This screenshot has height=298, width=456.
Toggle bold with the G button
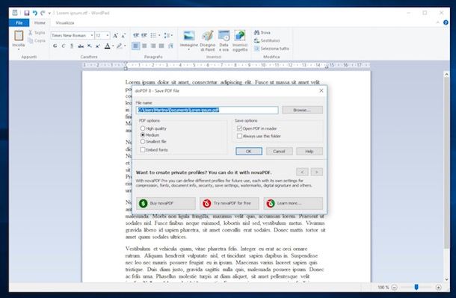(x=55, y=46)
